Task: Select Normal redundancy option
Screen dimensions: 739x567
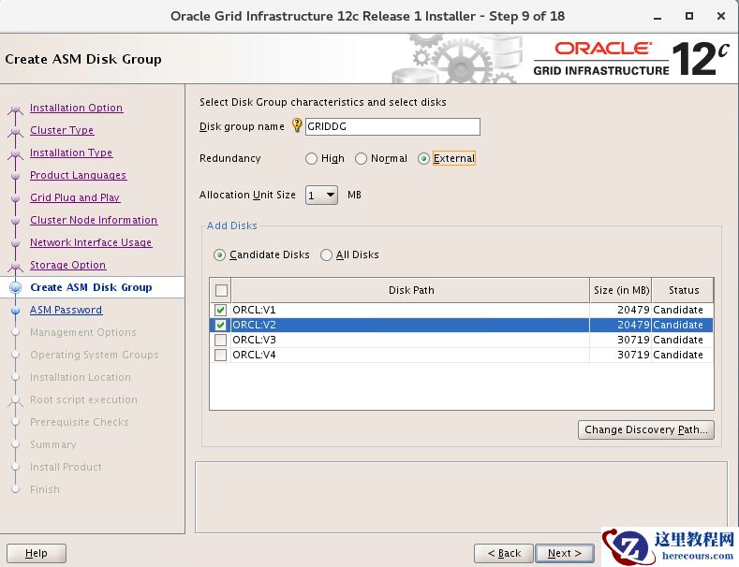Action: (x=361, y=159)
